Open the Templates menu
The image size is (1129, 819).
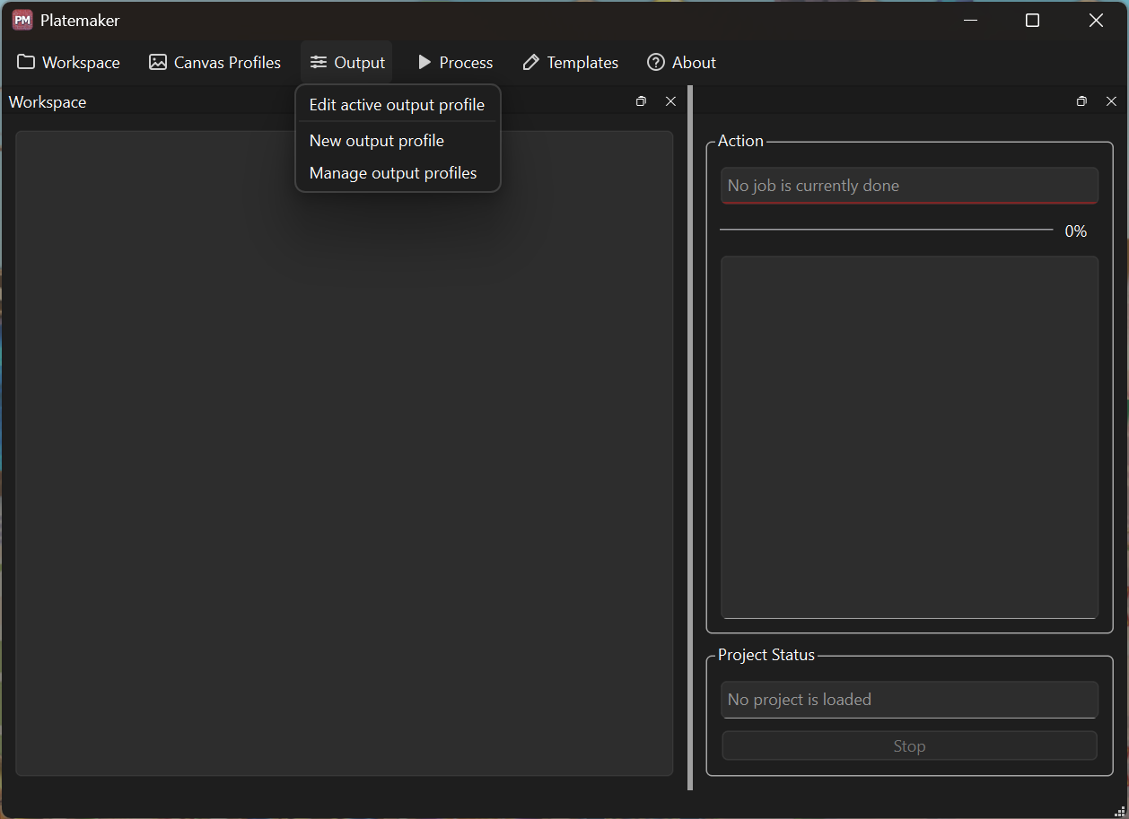(x=570, y=63)
